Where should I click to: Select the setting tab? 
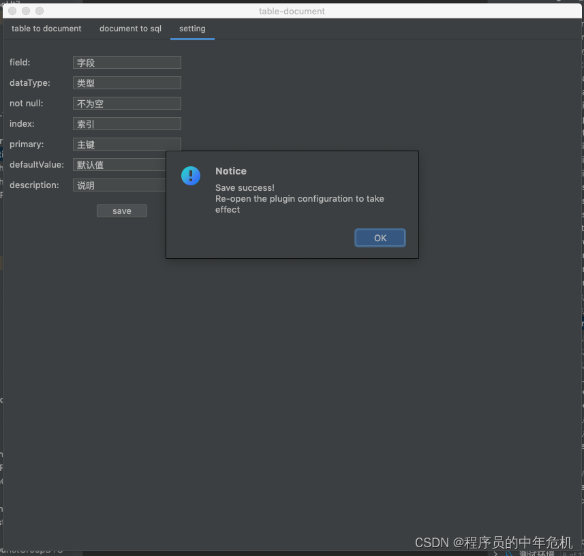click(x=192, y=29)
